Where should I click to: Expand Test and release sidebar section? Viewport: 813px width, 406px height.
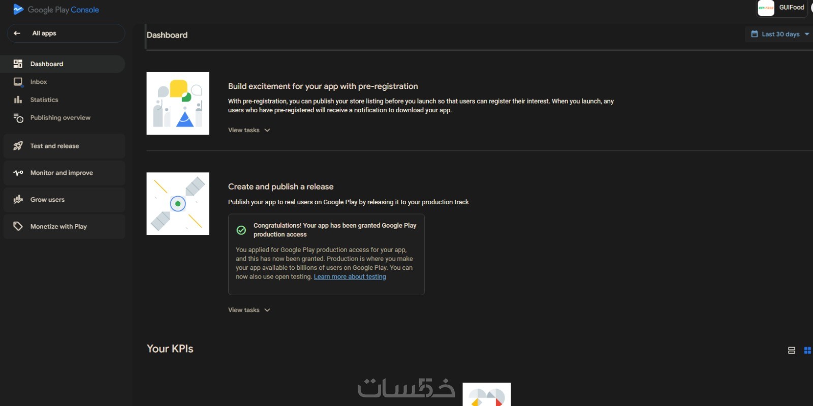(x=64, y=146)
